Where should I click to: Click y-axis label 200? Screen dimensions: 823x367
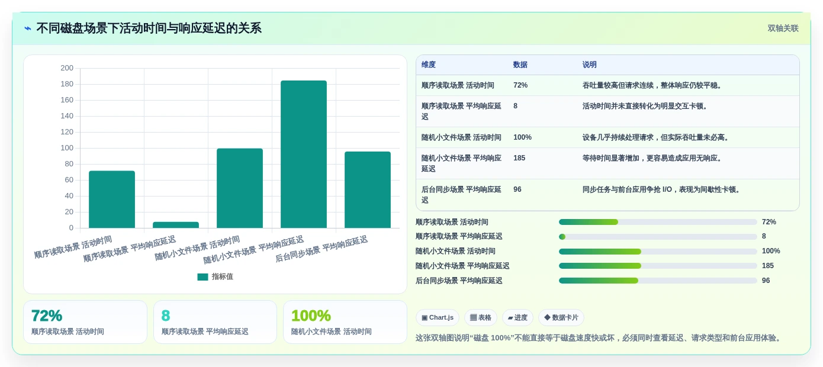pos(67,68)
